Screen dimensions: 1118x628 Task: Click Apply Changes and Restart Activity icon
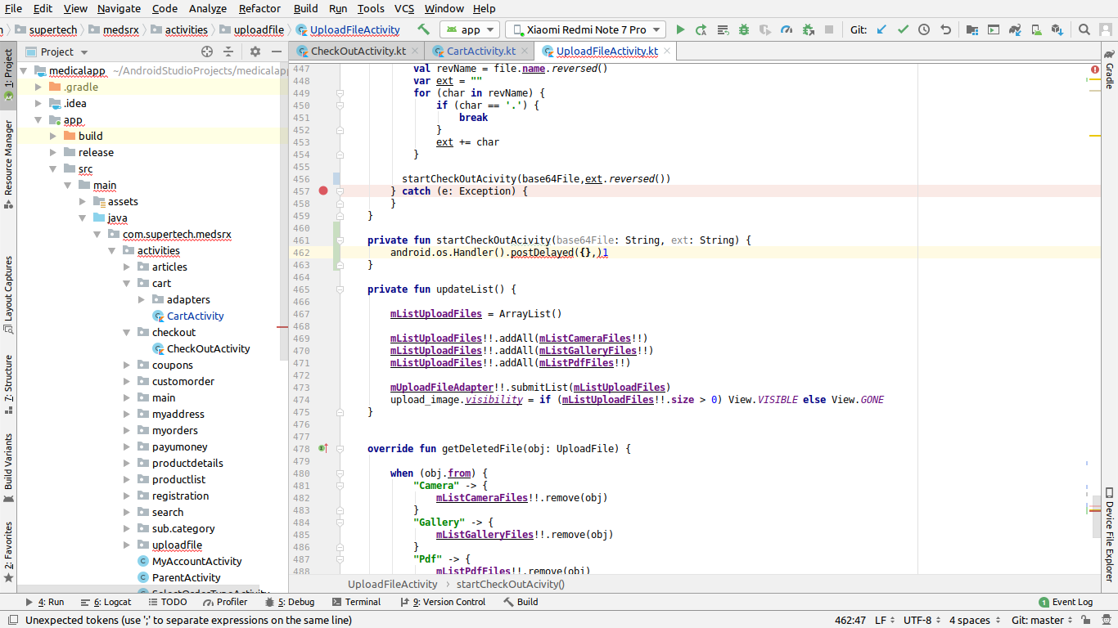tap(701, 29)
